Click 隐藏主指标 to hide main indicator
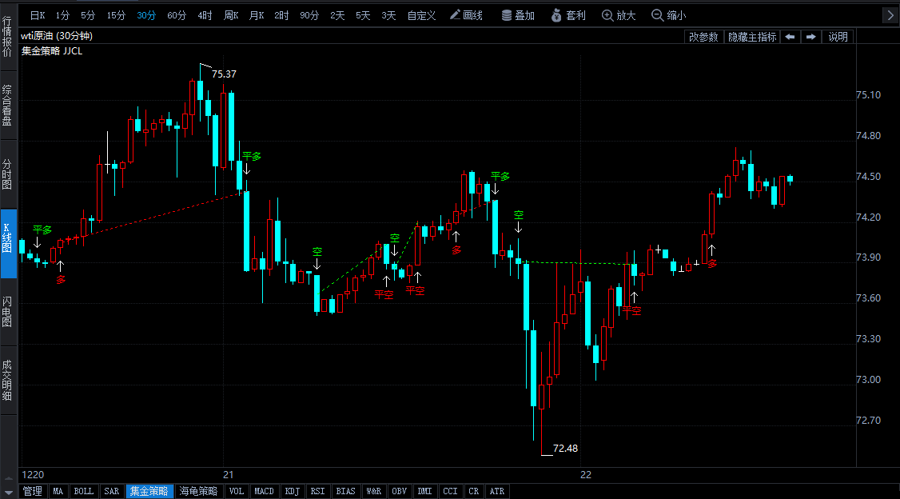 752,37
